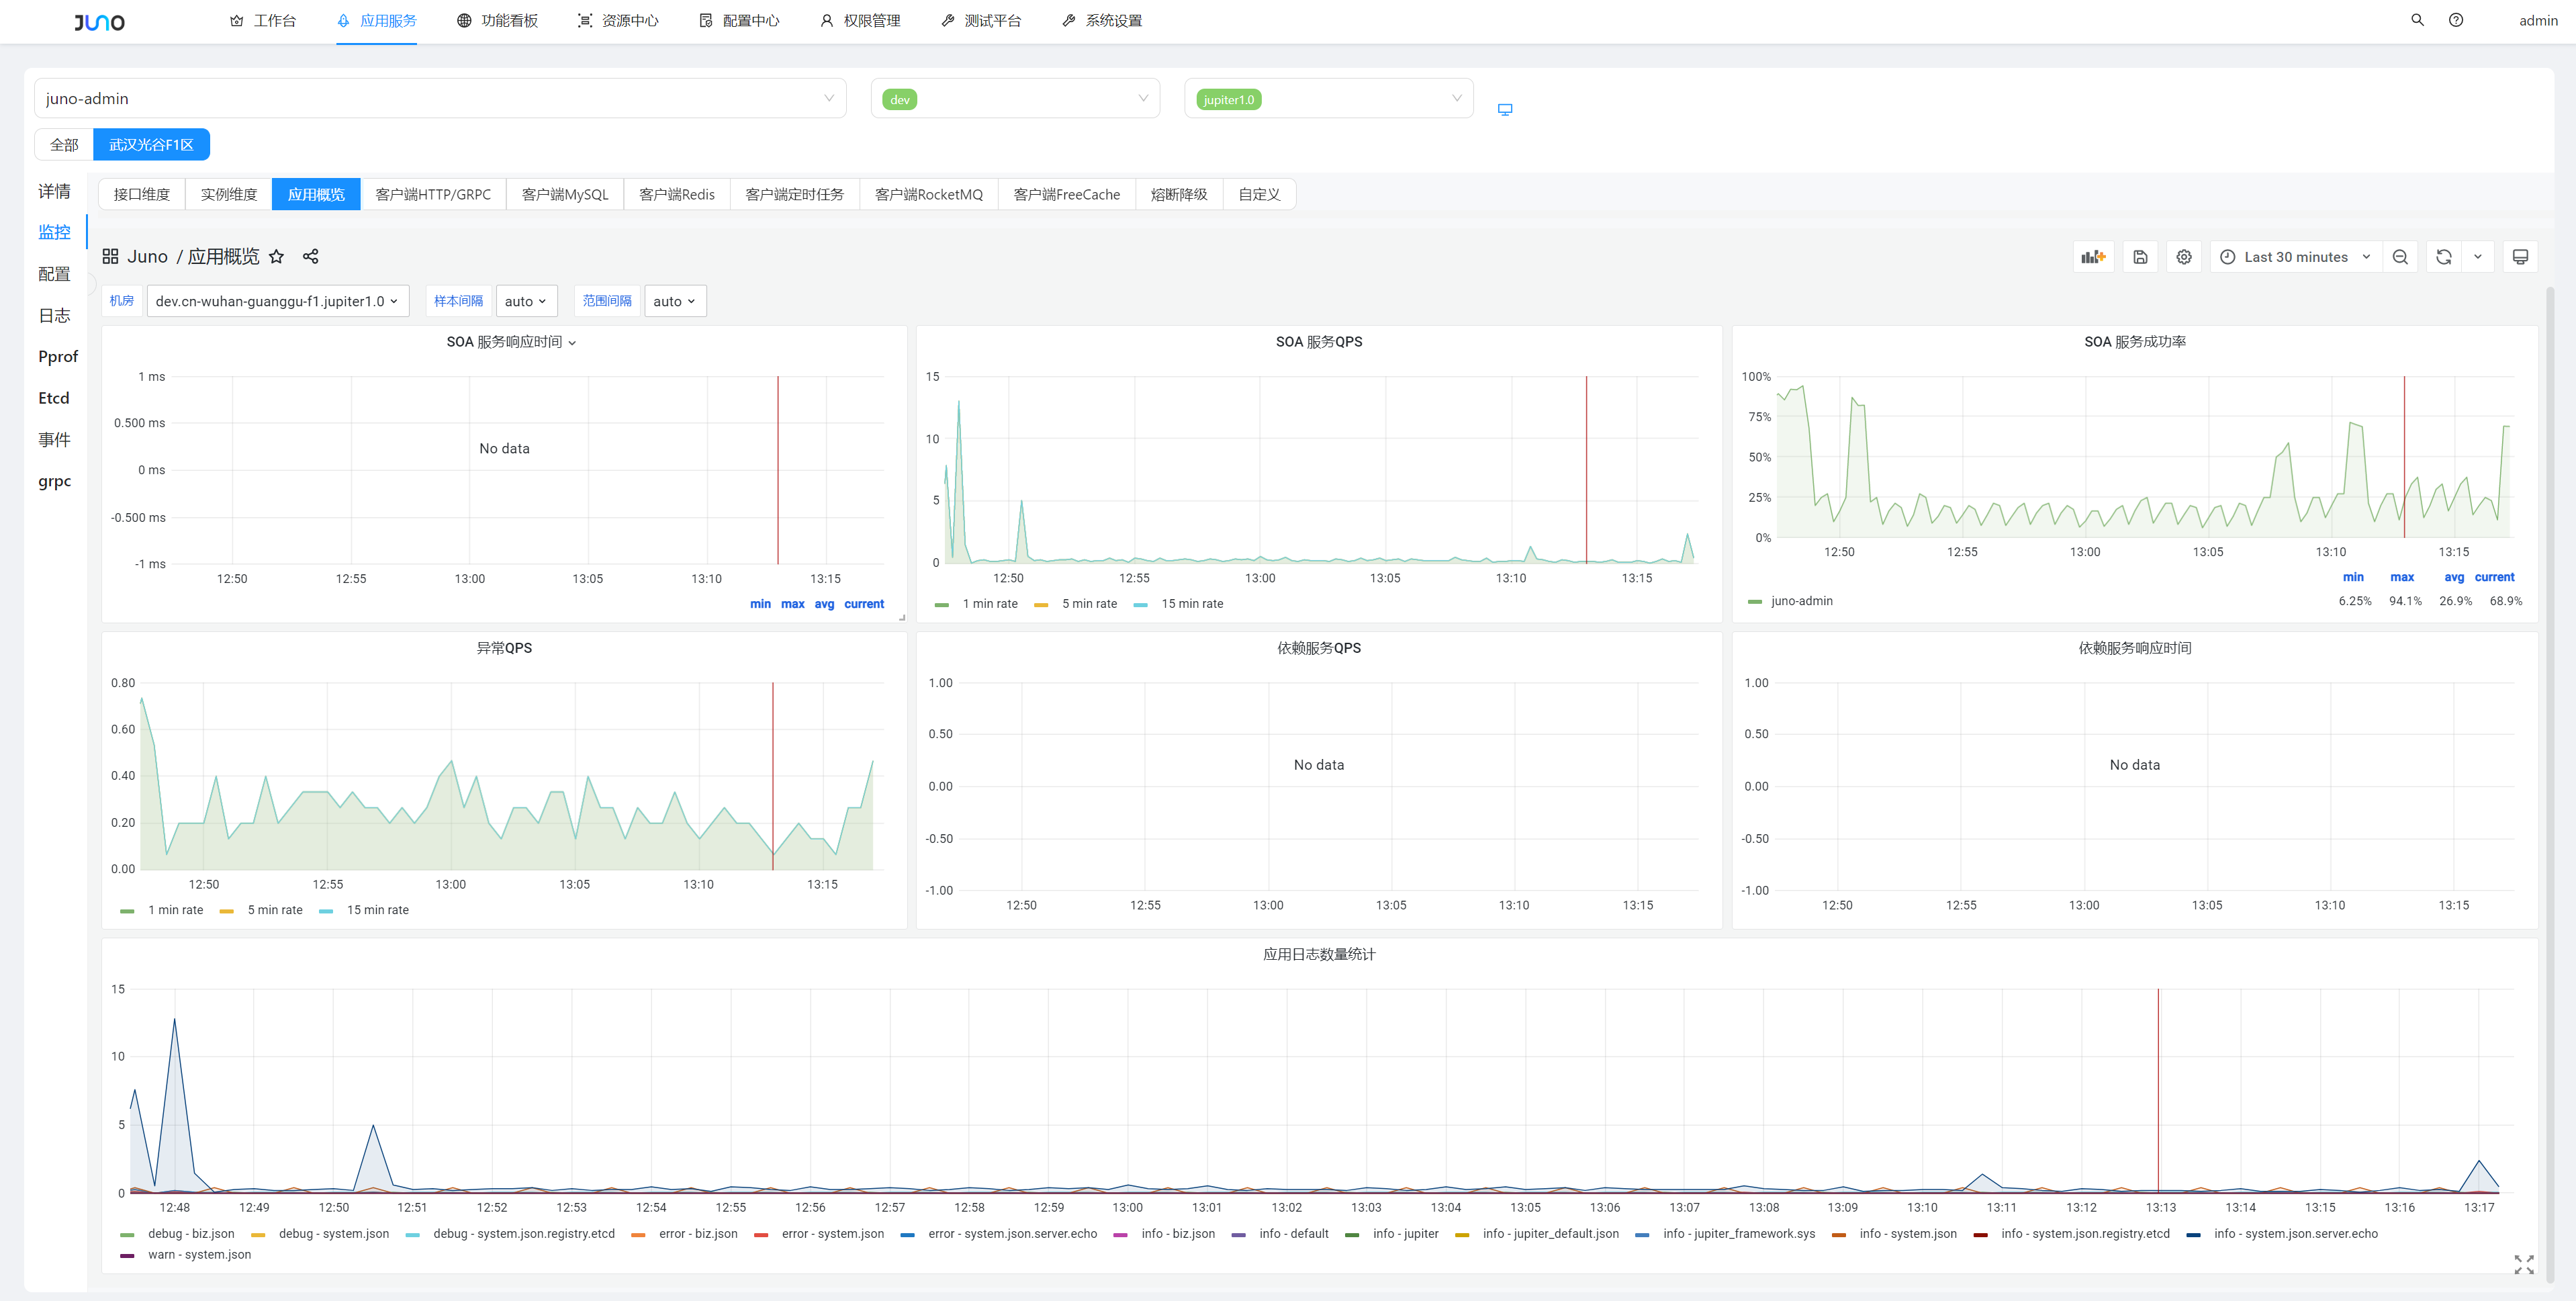Open dashboard settings gear icon
2576x1301 pixels.
click(x=2184, y=257)
